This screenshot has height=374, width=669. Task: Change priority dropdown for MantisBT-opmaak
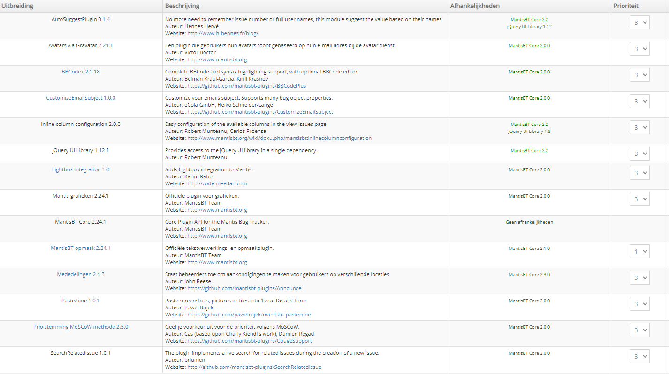(639, 251)
